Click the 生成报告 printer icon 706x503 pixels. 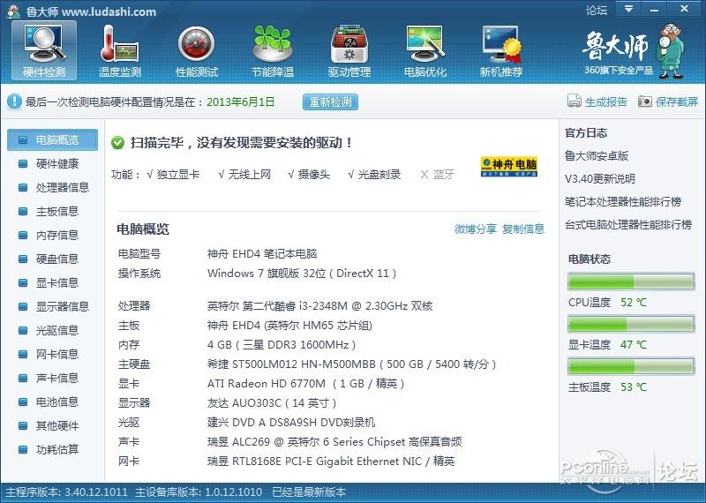click(x=575, y=101)
